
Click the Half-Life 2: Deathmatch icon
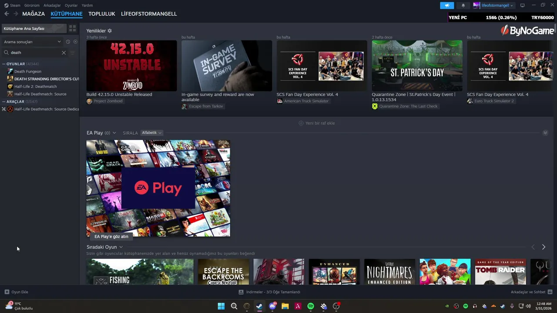(10, 87)
